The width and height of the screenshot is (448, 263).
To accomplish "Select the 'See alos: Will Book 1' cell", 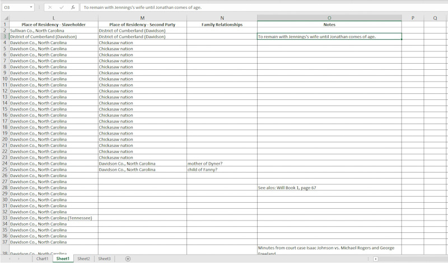I will (329, 188).
